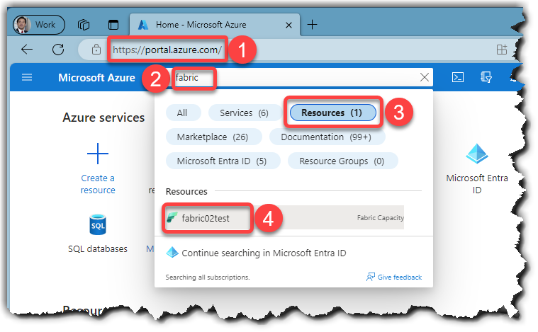Image resolution: width=538 pixels, height=332 pixels.
Task: Open a new browser tab
Action: point(312,25)
